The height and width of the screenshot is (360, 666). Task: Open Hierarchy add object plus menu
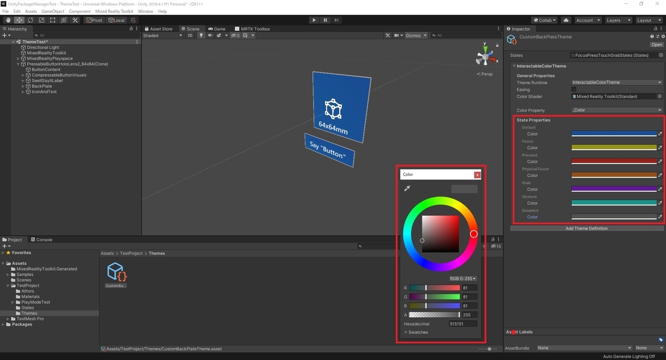pos(6,35)
